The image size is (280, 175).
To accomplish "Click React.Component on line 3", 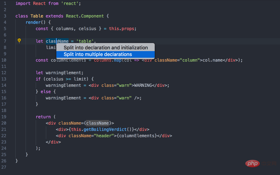I will click(85, 16).
